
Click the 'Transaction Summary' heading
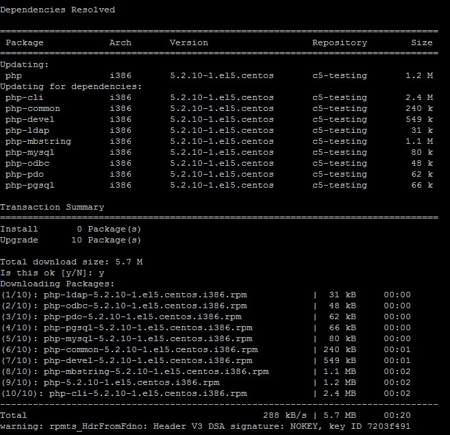coord(52,207)
